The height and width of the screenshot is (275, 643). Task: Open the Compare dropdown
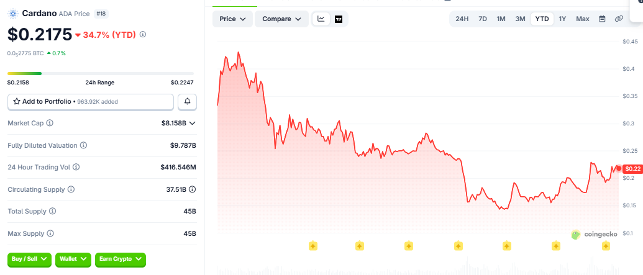click(x=281, y=19)
